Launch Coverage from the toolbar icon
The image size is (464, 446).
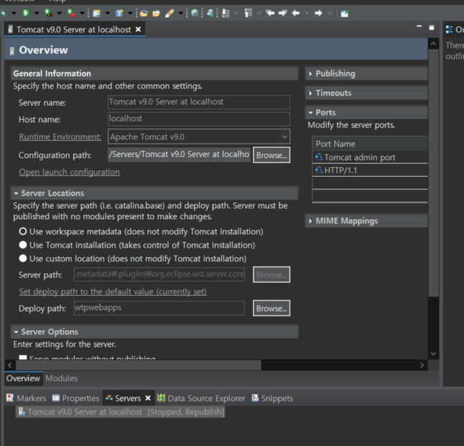pyautogui.click(x=49, y=13)
